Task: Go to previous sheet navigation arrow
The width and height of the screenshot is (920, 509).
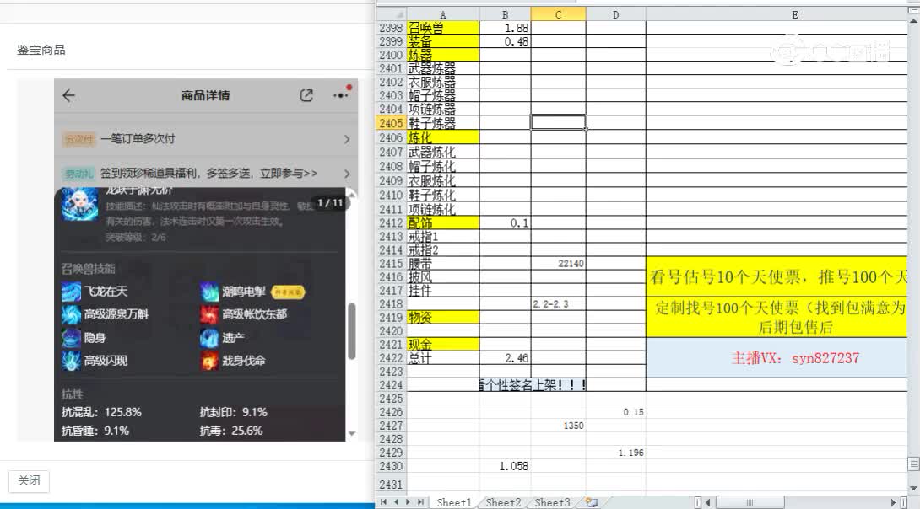Action: 396,502
